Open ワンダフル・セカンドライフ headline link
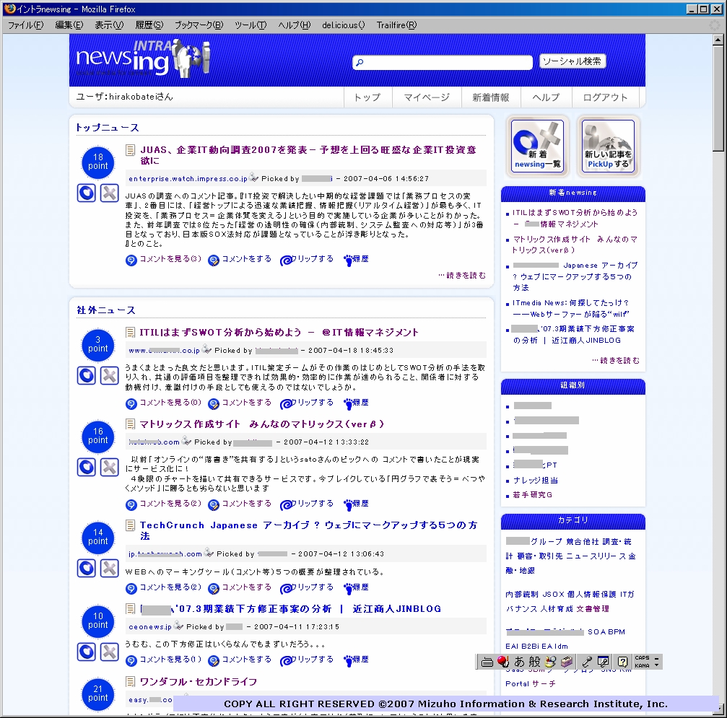The height and width of the screenshot is (718, 727). [199, 682]
